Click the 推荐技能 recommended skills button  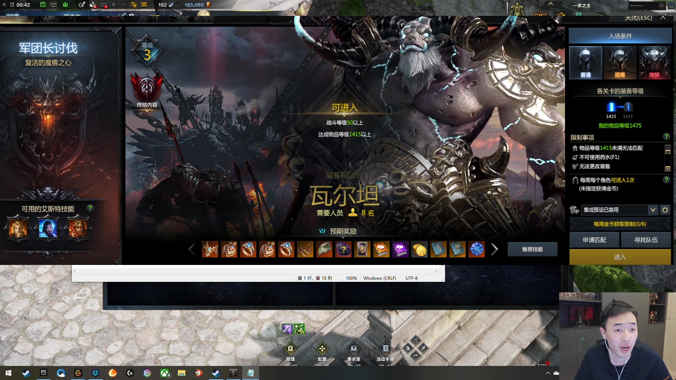[x=532, y=249]
